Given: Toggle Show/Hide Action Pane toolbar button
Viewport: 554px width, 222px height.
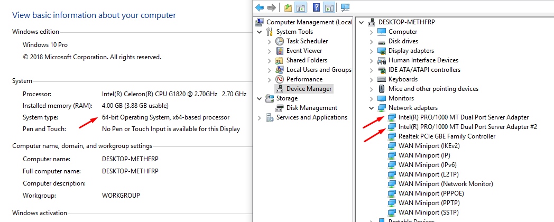Looking at the screenshot, I should [x=329, y=7].
